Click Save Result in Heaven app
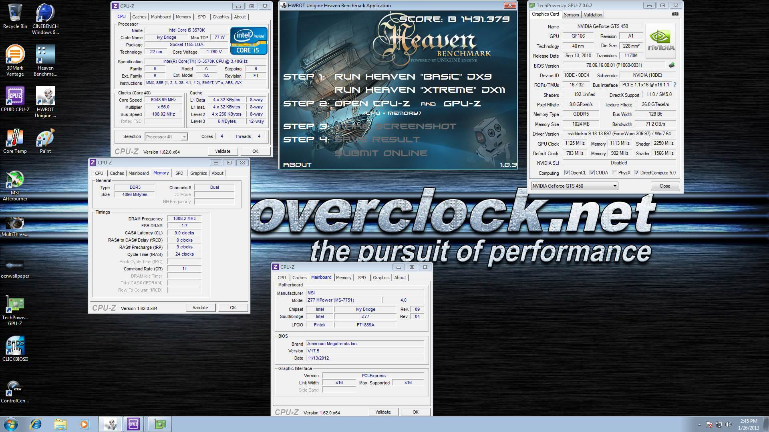Screen dimensions: 769x432 377,140
